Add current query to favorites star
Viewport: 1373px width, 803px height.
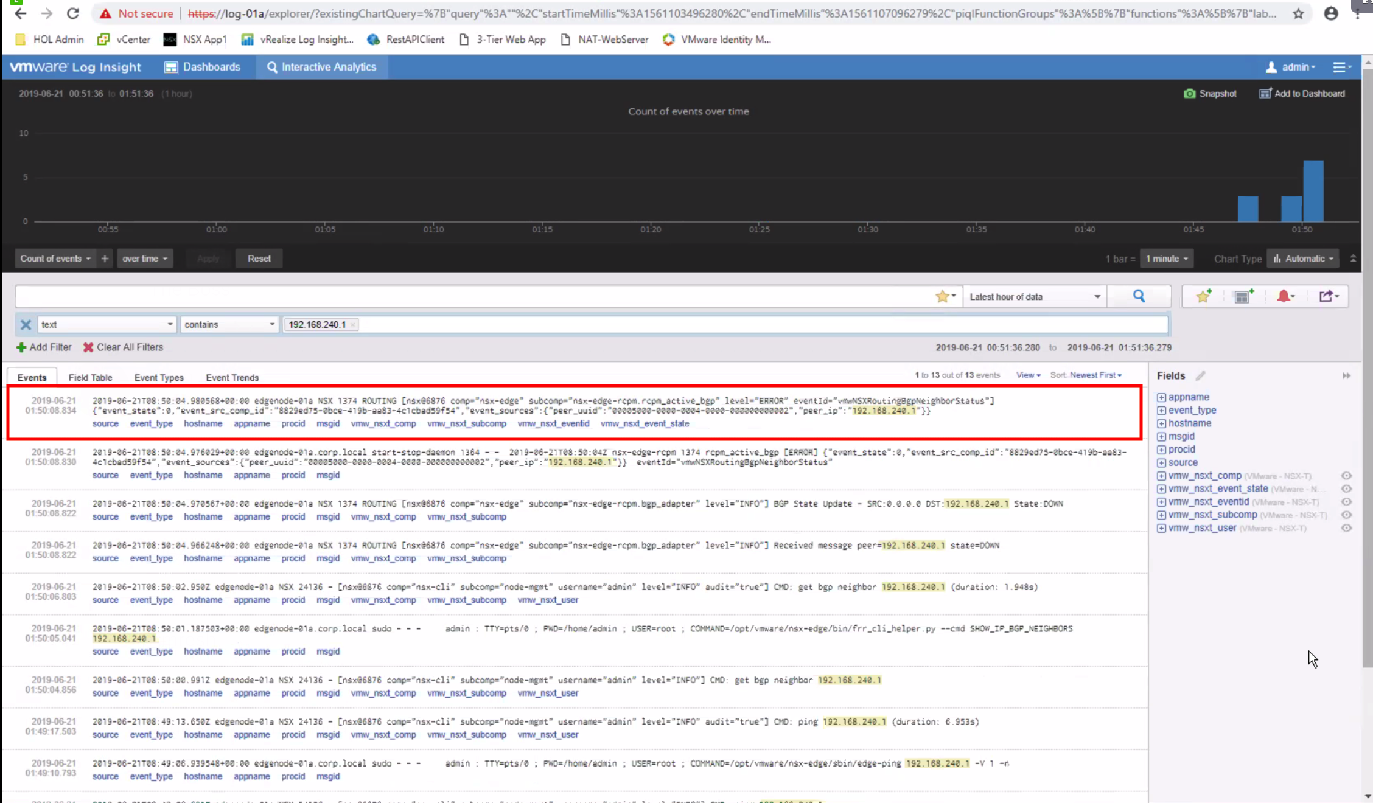1203,296
